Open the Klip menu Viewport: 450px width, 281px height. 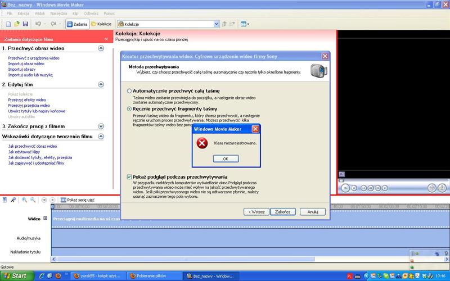click(x=75, y=13)
